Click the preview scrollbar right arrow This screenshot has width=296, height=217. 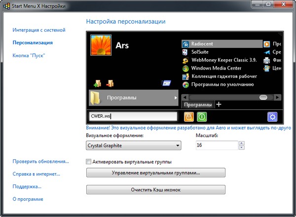(277, 97)
